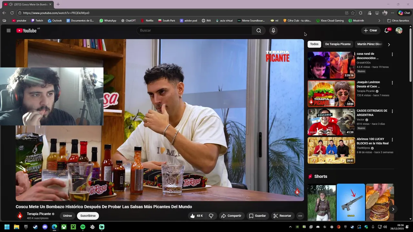Open the YouTube hamburger guide menu
The width and height of the screenshot is (413, 232).
(9, 30)
